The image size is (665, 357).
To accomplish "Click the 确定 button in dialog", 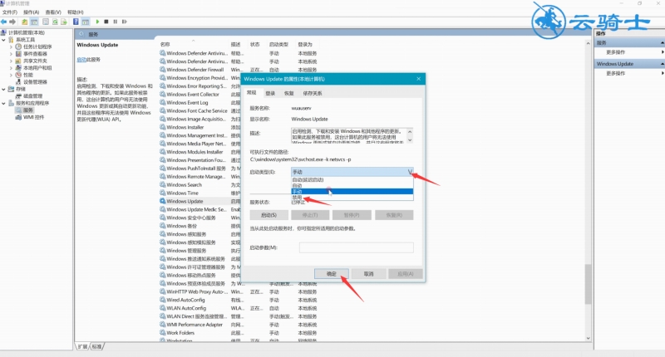I will [x=332, y=274].
